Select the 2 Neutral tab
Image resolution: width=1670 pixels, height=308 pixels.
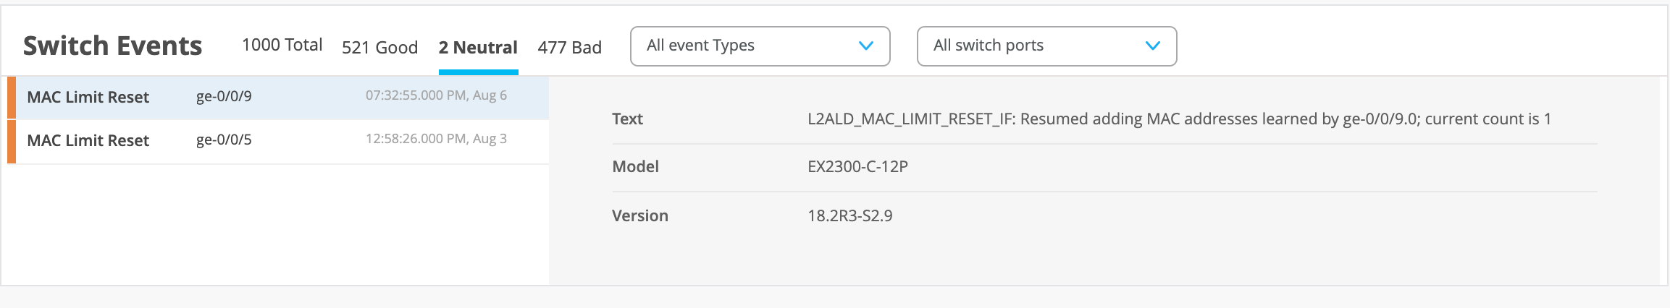click(478, 48)
